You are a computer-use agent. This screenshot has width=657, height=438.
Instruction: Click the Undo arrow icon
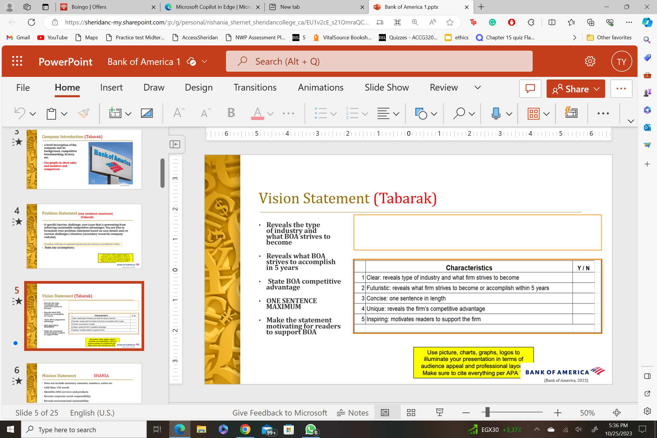point(20,113)
